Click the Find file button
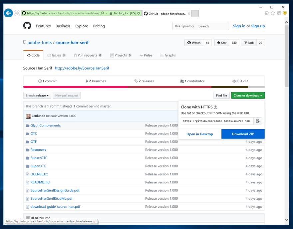293x229 pixels. 221,96
